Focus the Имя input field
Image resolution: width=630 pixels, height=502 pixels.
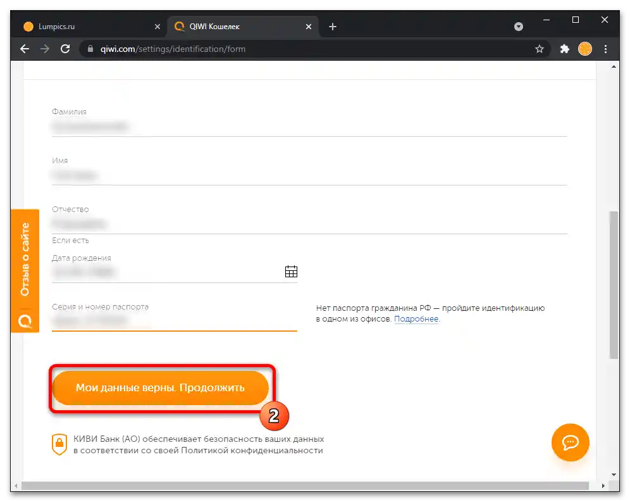pyautogui.click(x=309, y=175)
